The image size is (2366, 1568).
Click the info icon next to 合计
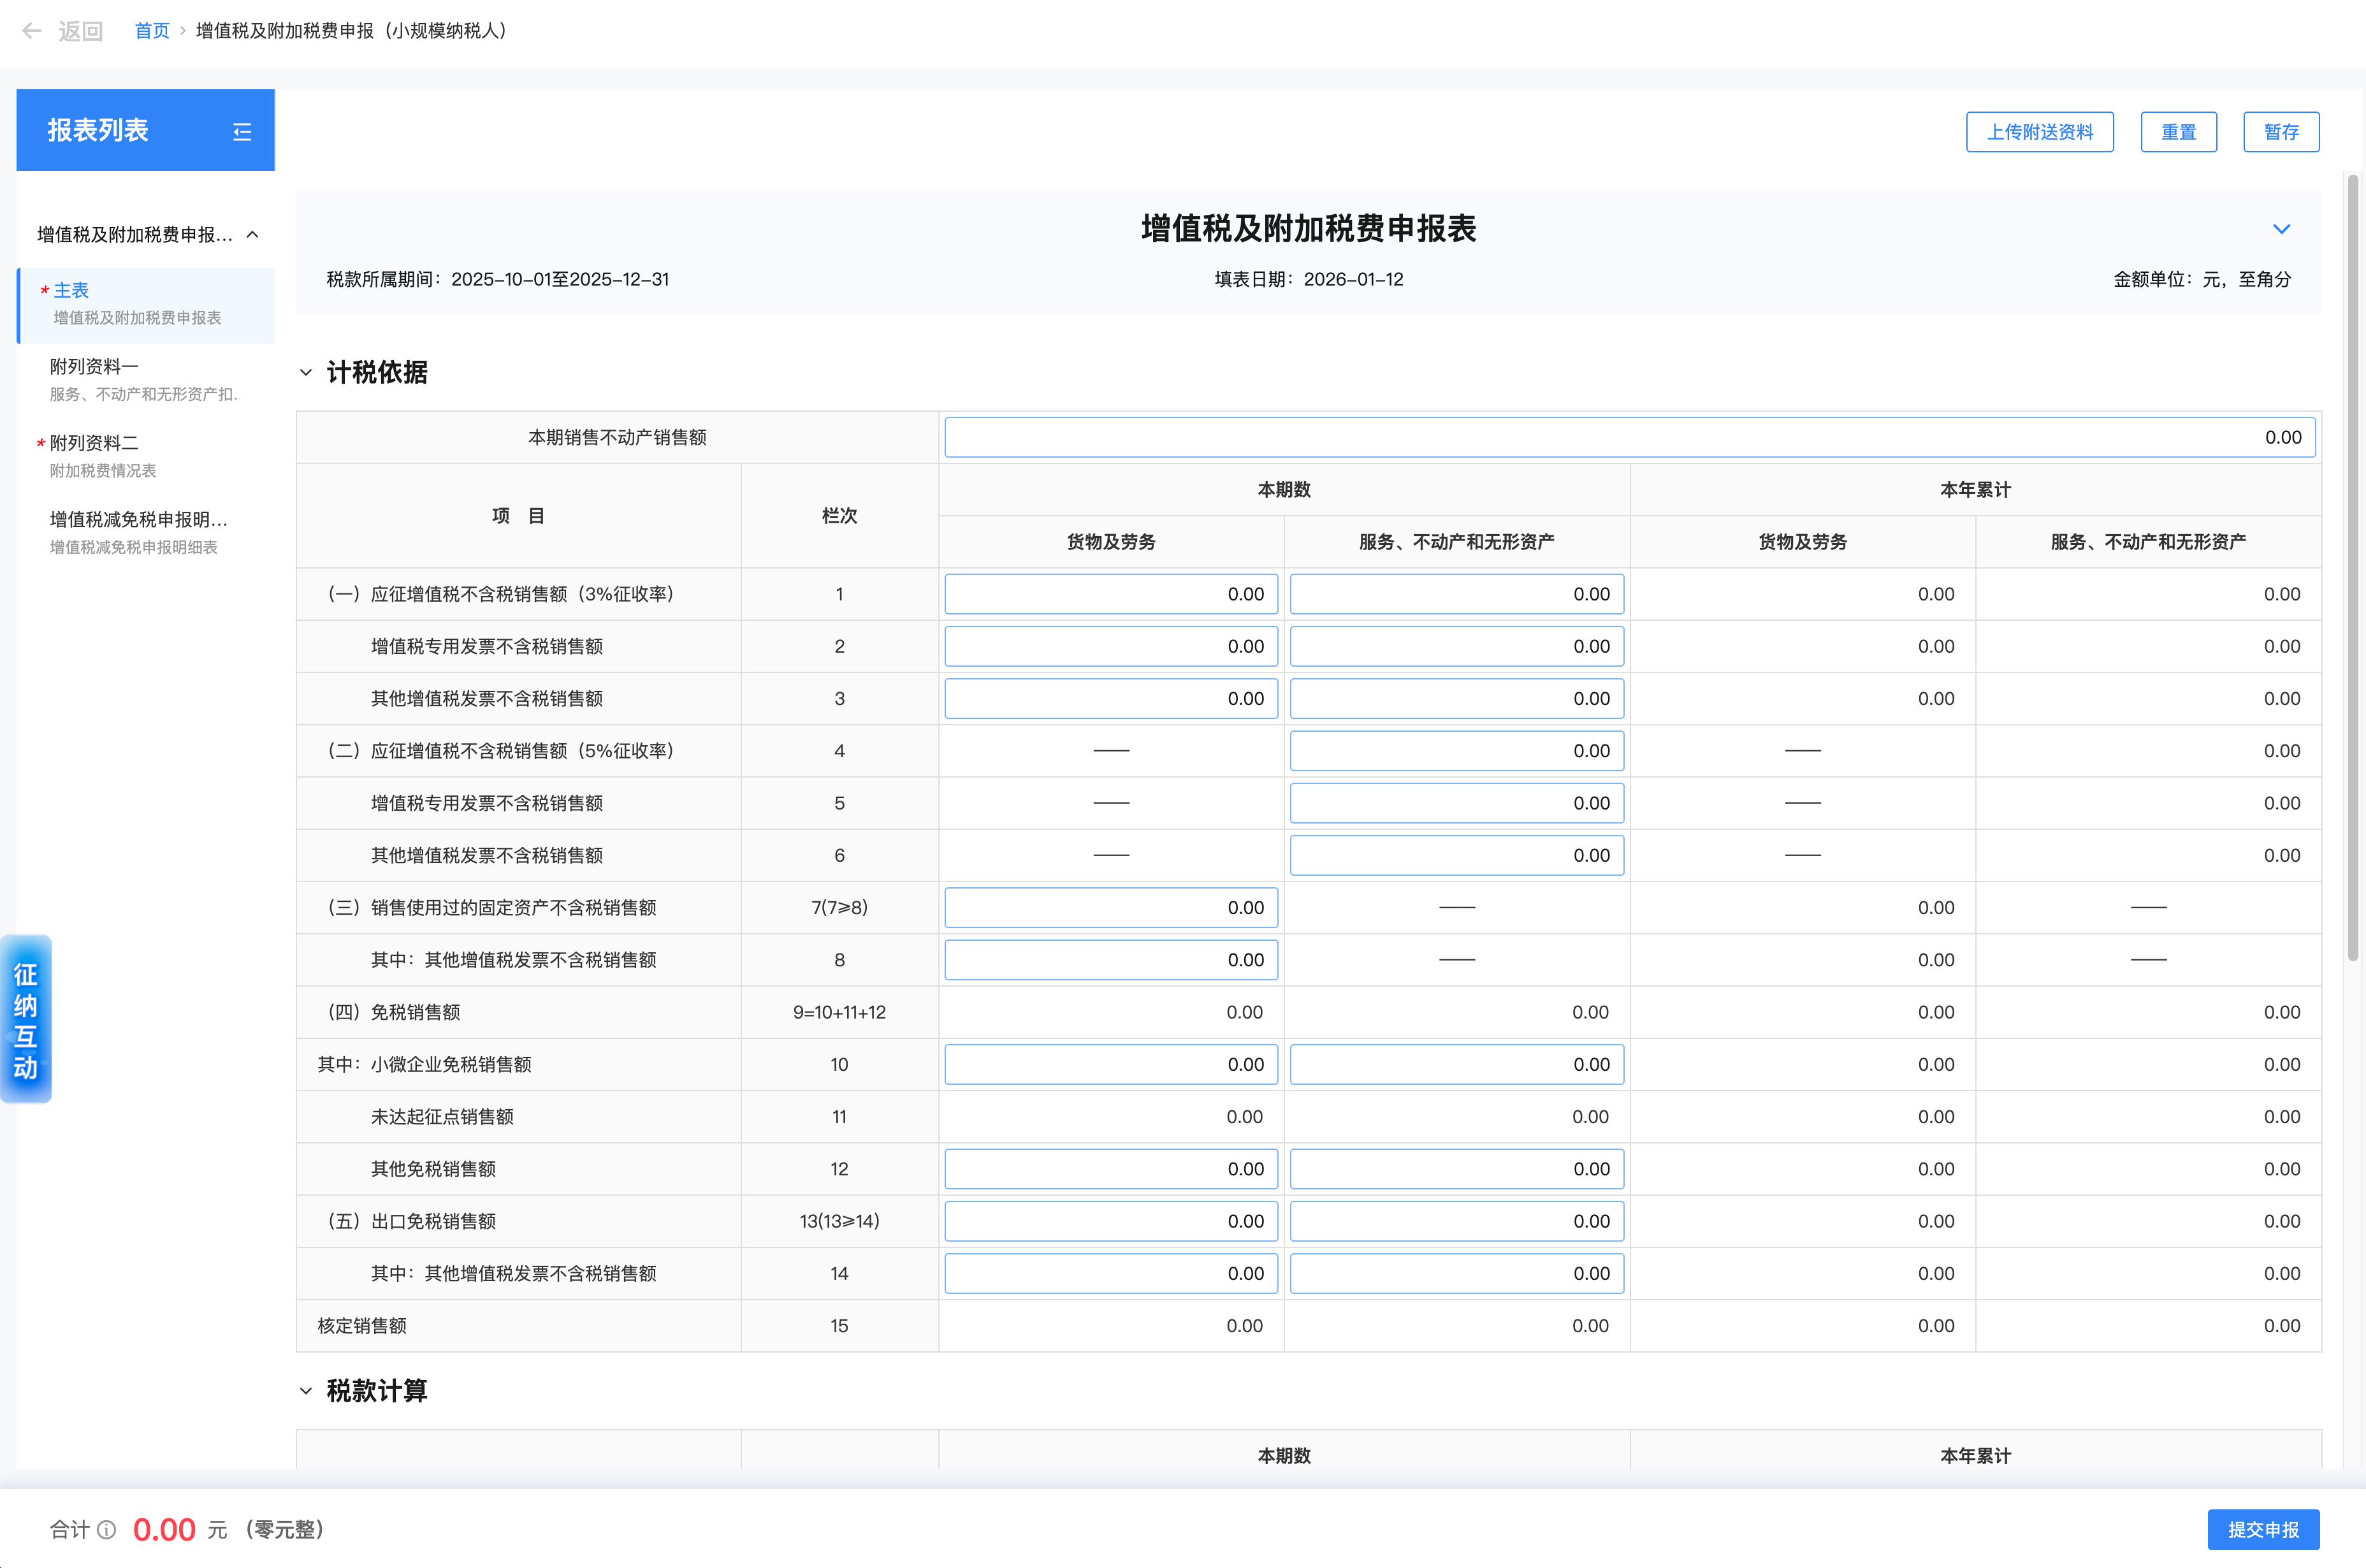point(107,1529)
